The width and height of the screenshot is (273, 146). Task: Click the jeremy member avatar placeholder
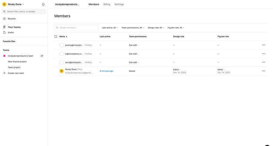(x=62, y=45)
